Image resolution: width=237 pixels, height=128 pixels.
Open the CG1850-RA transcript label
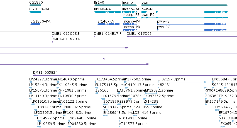pos(39,9)
